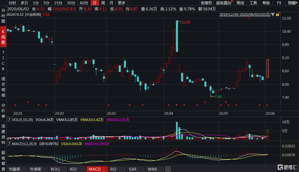Switch to the 市净率 indicator tab
This screenshot has width=299, height=172.
(35, 169)
